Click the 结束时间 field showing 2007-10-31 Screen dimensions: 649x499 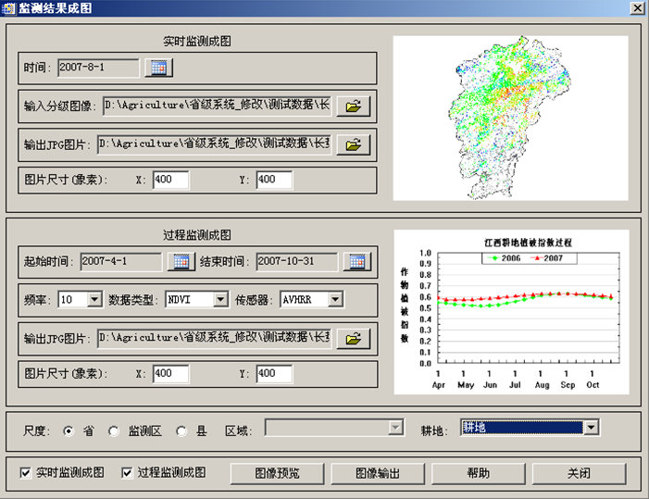297,261
